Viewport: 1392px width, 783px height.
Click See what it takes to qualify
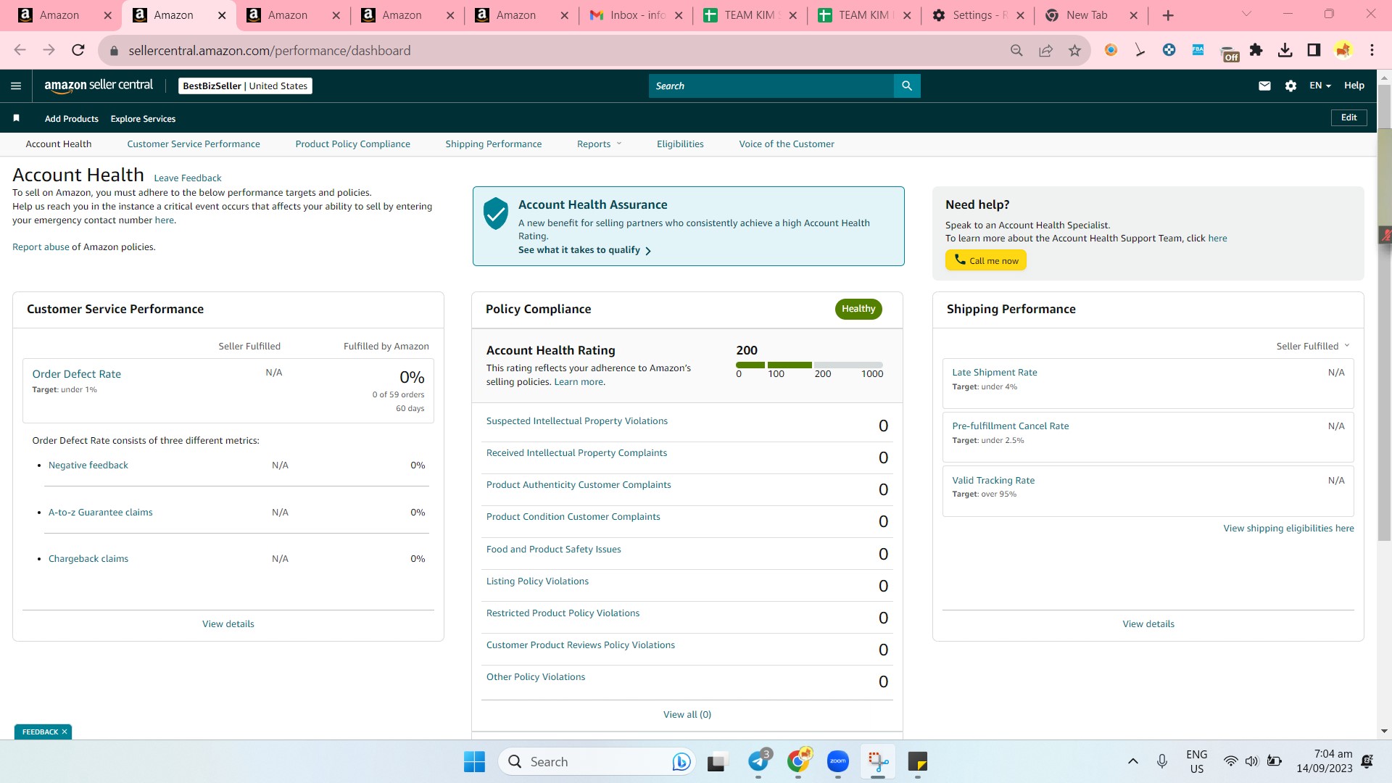pyautogui.click(x=584, y=250)
